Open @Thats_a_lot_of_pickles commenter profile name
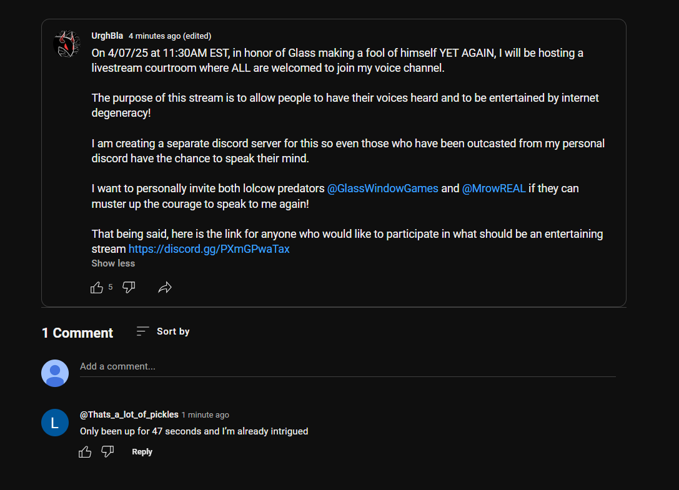This screenshot has height=490, width=679. click(129, 414)
